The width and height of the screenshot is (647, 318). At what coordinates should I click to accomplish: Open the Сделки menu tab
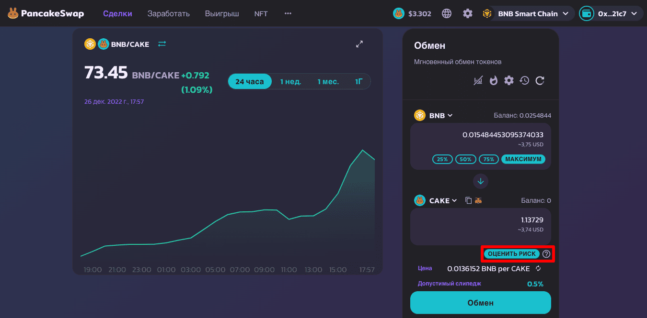[x=117, y=14]
